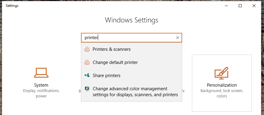The width and height of the screenshot is (264, 115).
Task: Minimize the Settings window
Action: (x=226, y=6)
